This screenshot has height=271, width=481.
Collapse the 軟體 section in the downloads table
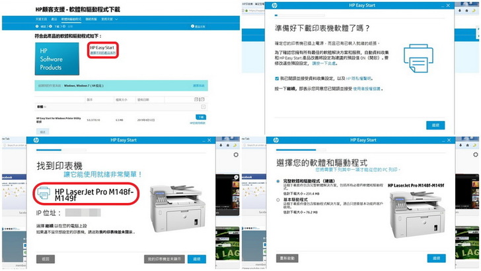[203, 106]
